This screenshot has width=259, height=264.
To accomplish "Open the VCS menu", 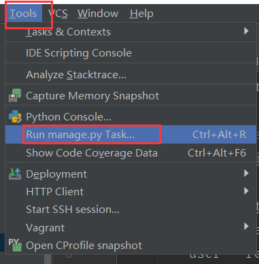I will [58, 14].
